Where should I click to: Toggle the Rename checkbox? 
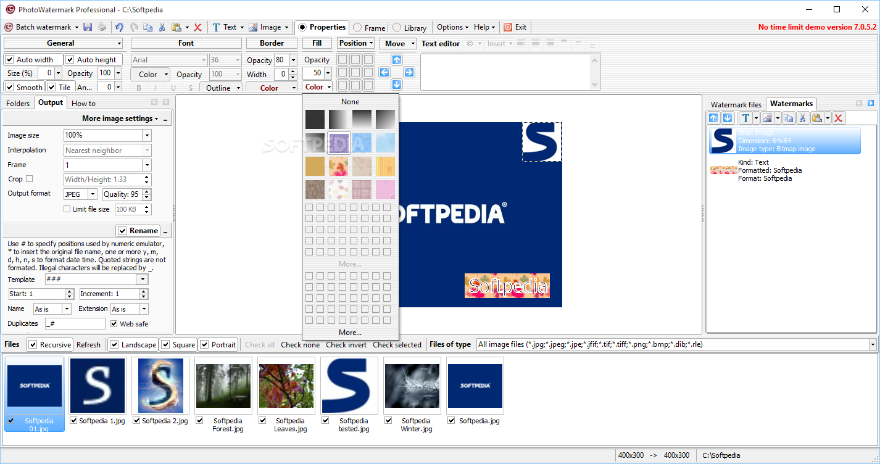click(x=122, y=231)
